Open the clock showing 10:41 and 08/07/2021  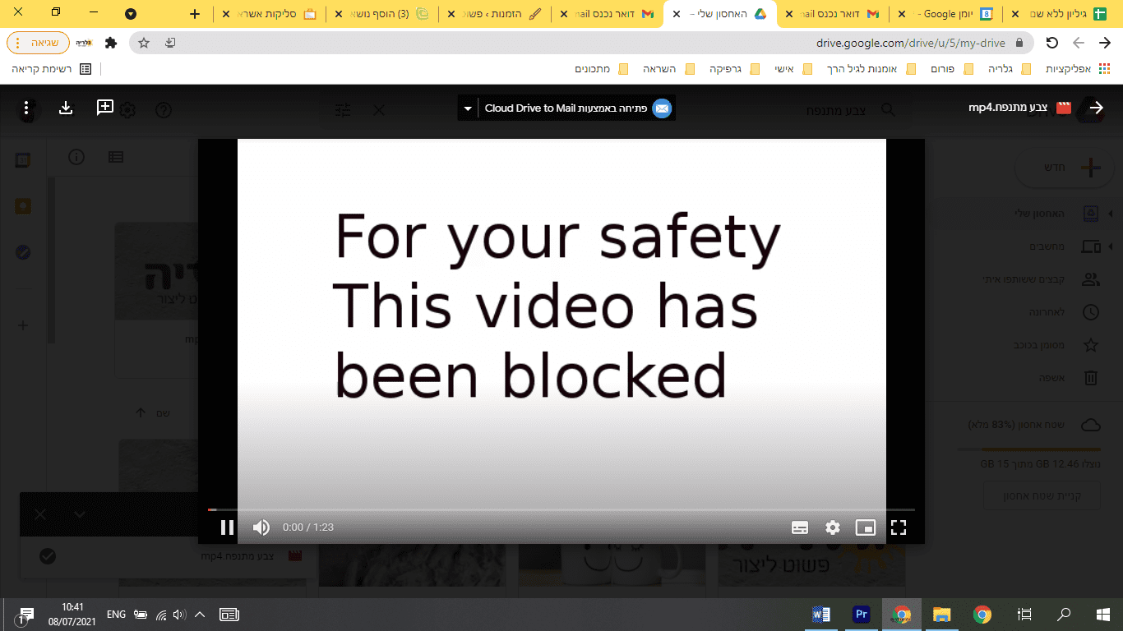[x=73, y=614]
